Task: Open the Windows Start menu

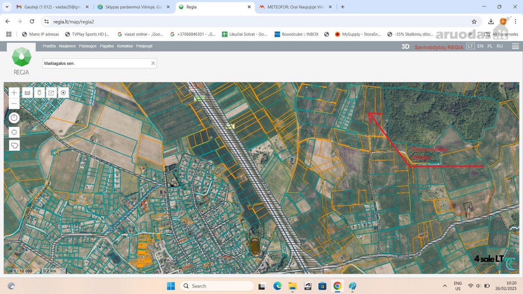Action: [171, 286]
